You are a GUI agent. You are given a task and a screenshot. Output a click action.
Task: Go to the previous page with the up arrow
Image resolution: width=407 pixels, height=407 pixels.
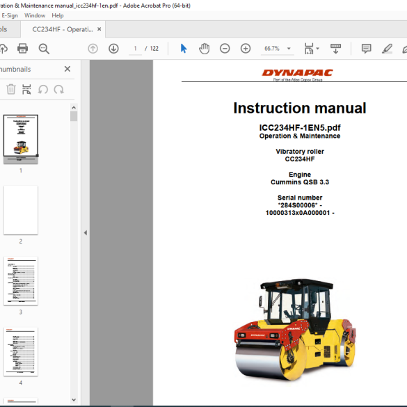93,49
